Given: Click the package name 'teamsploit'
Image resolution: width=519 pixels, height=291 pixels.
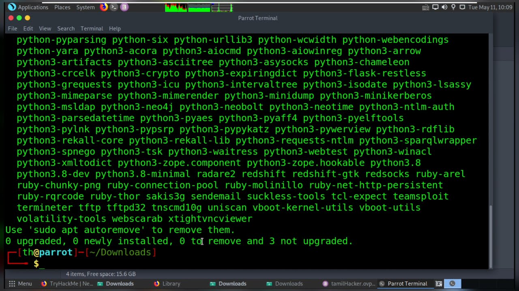Looking at the screenshot, I should 420,196.
